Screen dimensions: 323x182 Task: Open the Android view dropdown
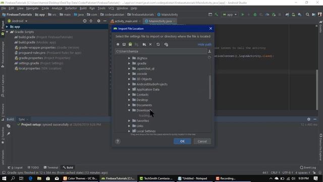17,21
